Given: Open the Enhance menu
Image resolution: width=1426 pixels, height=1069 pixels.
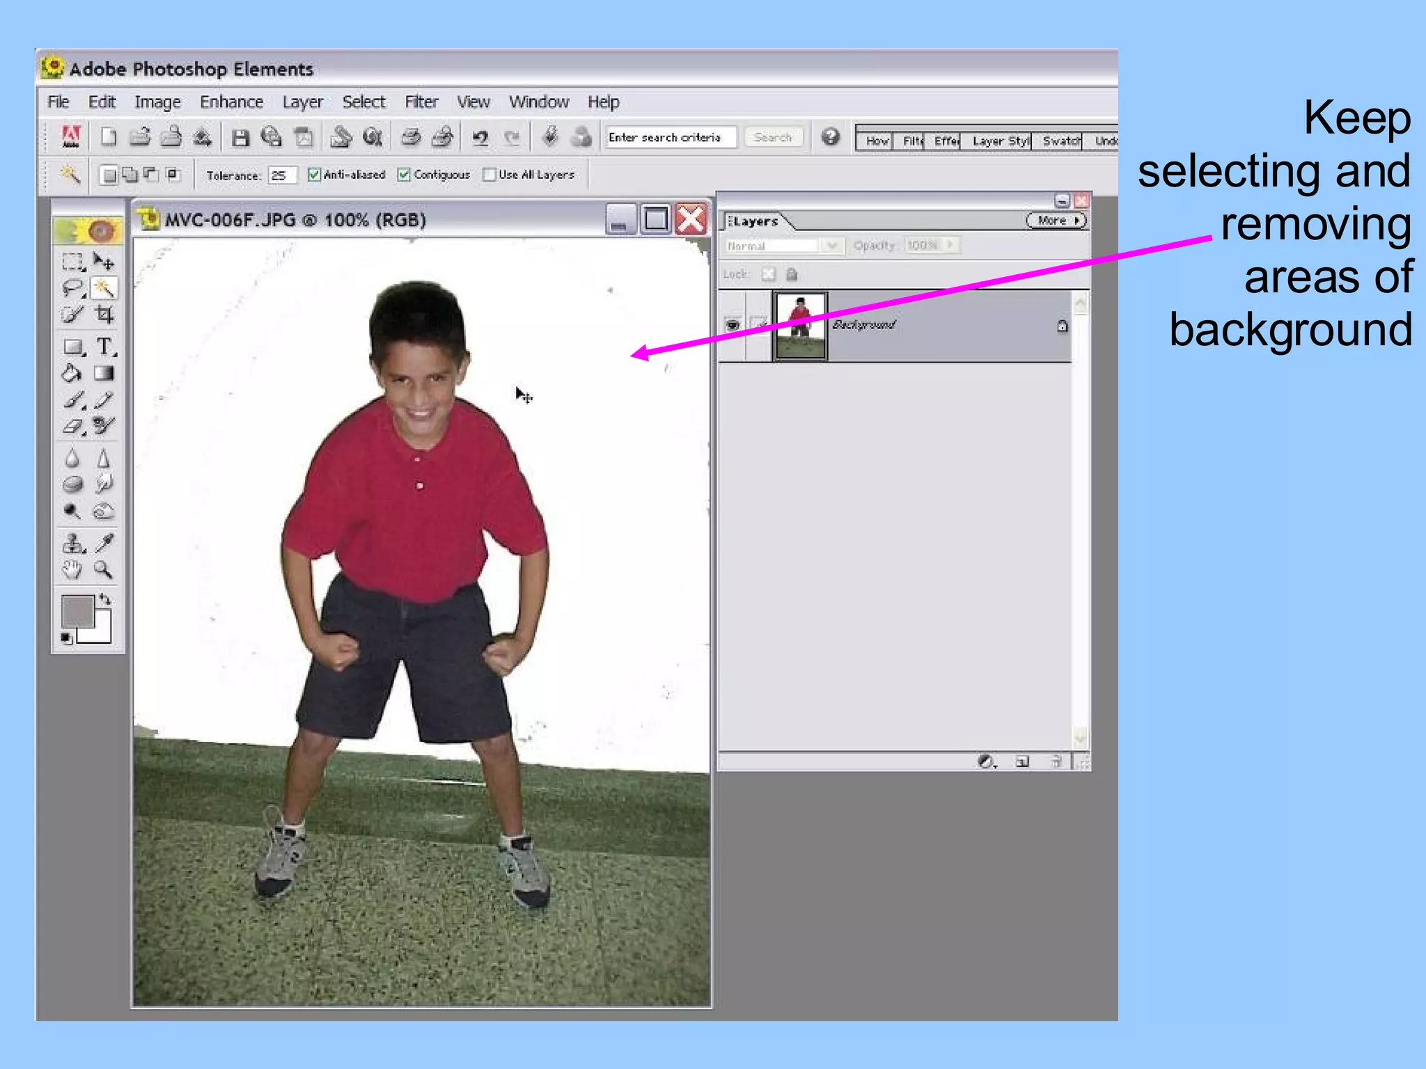Looking at the screenshot, I should tap(231, 102).
